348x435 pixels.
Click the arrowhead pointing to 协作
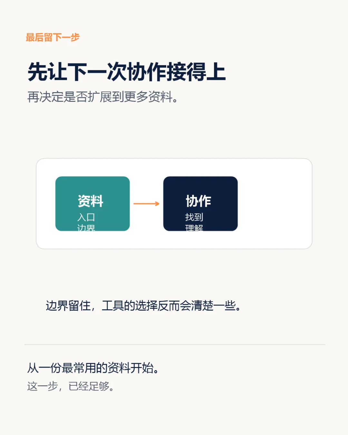click(158, 204)
